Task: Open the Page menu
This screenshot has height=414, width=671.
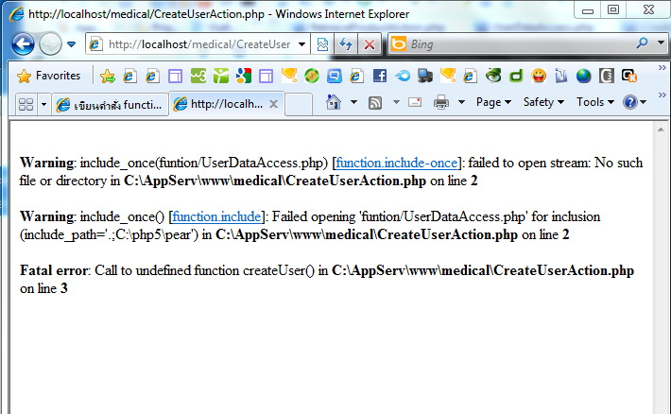Action: 493,102
